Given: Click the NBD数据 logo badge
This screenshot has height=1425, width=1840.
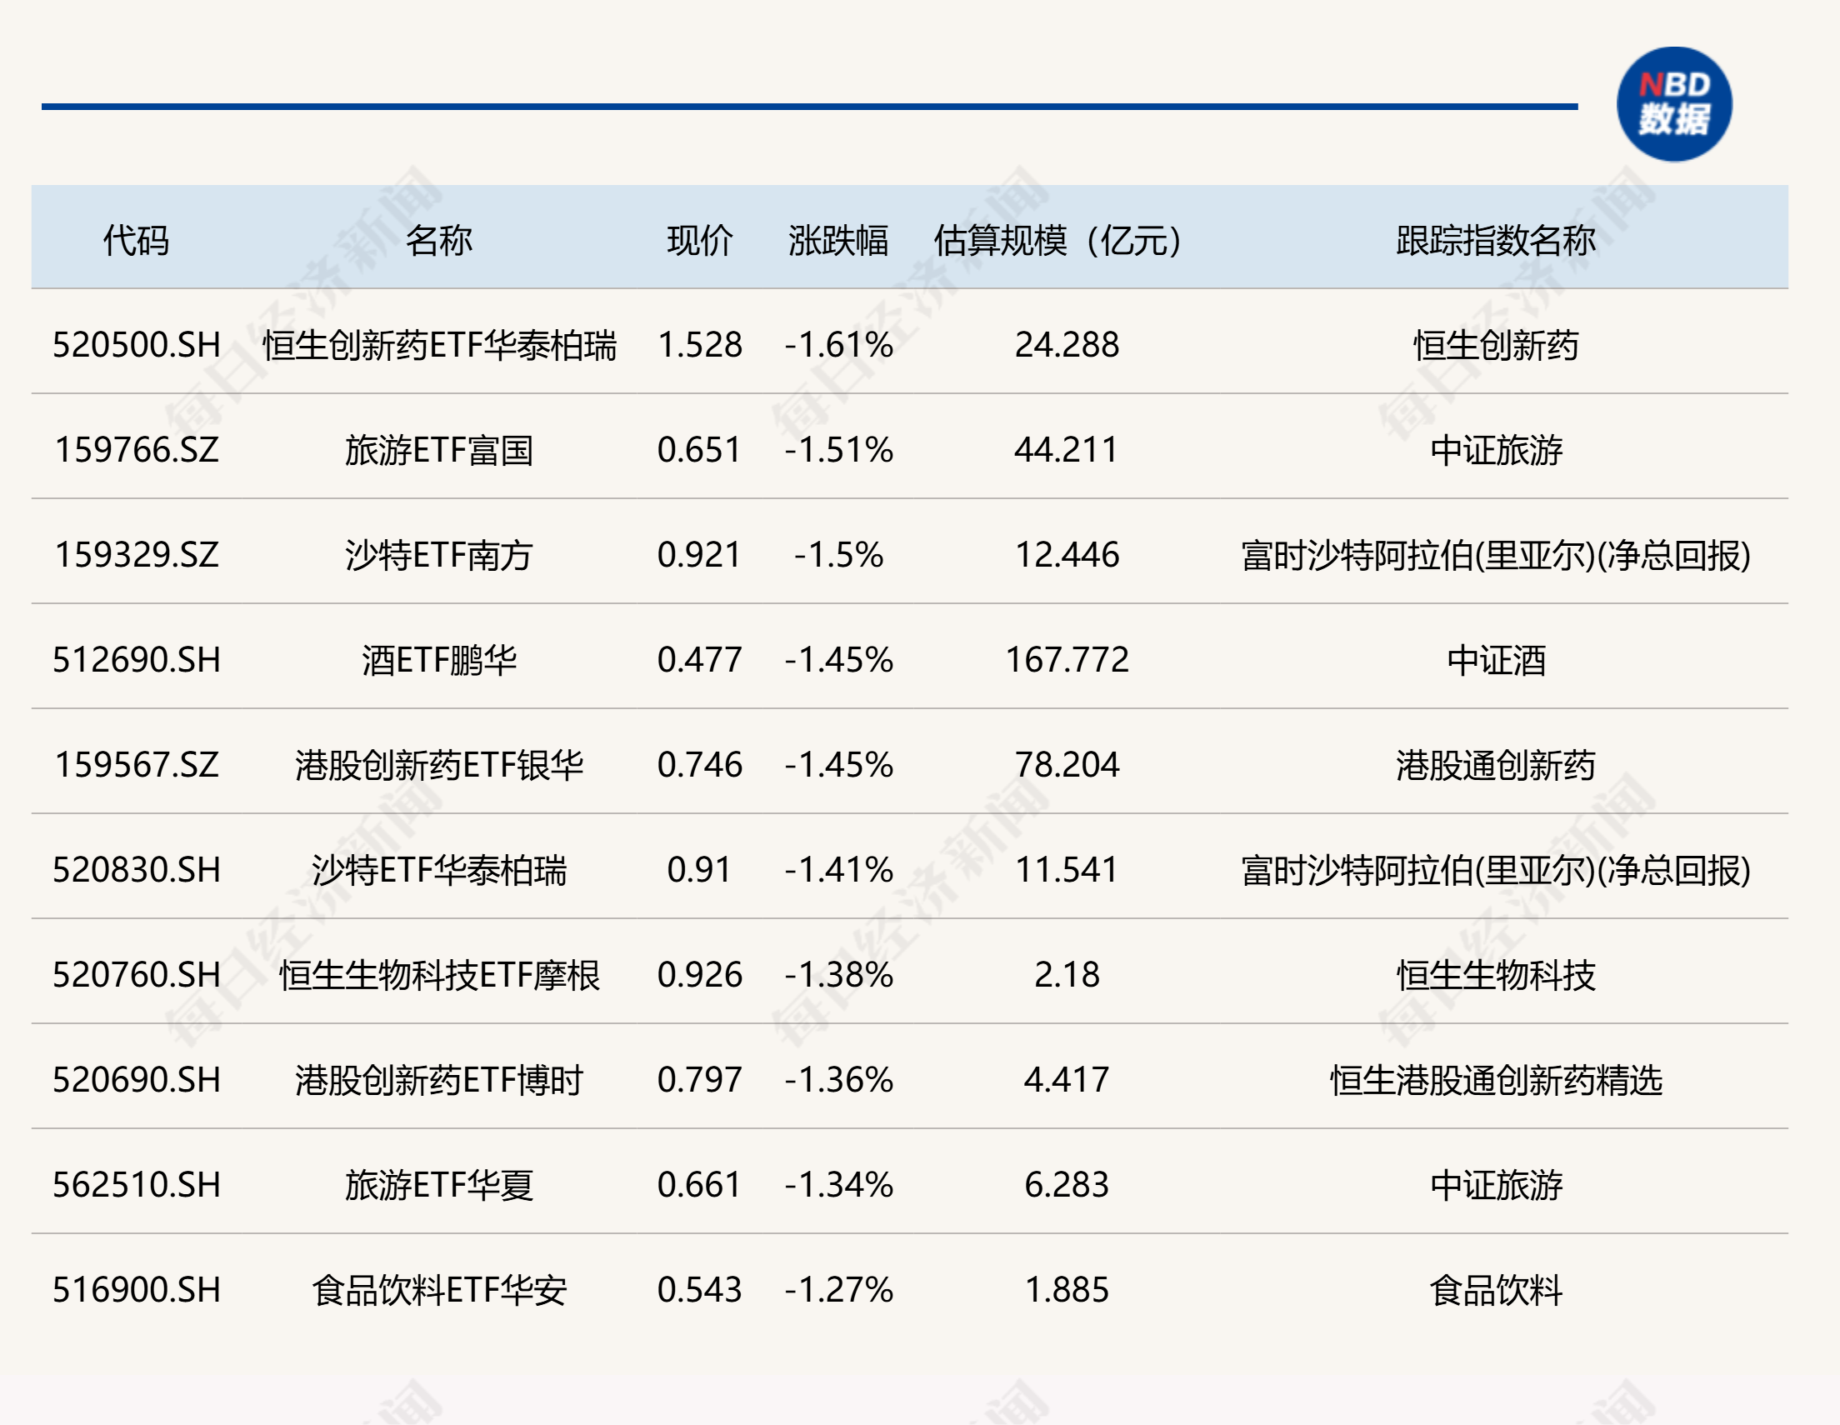Looking at the screenshot, I should 1674,104.
